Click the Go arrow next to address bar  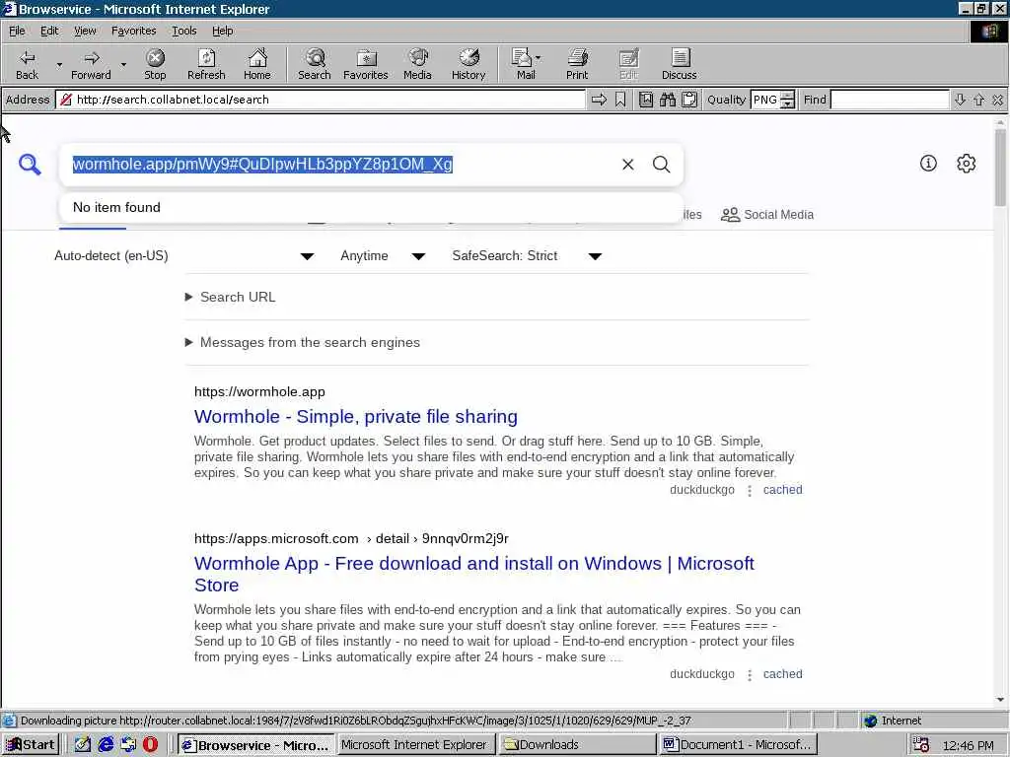(x=599, y=100)
